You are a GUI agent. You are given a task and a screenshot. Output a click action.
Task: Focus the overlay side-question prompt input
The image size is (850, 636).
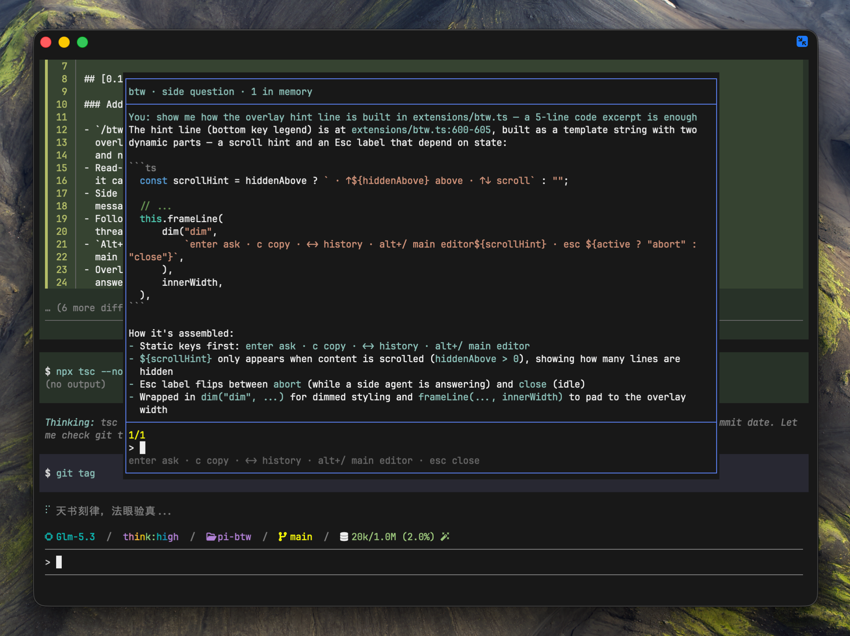pyautogui.click(x=421, y=448)
